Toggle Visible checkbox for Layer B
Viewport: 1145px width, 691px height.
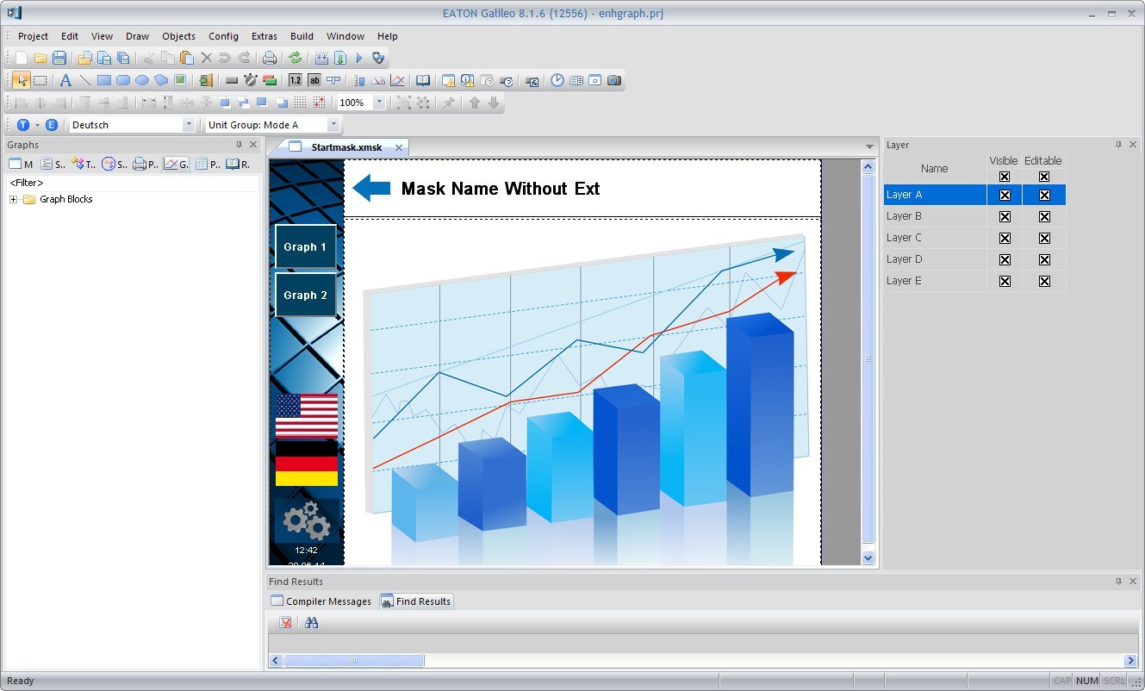coord(1005,216)
